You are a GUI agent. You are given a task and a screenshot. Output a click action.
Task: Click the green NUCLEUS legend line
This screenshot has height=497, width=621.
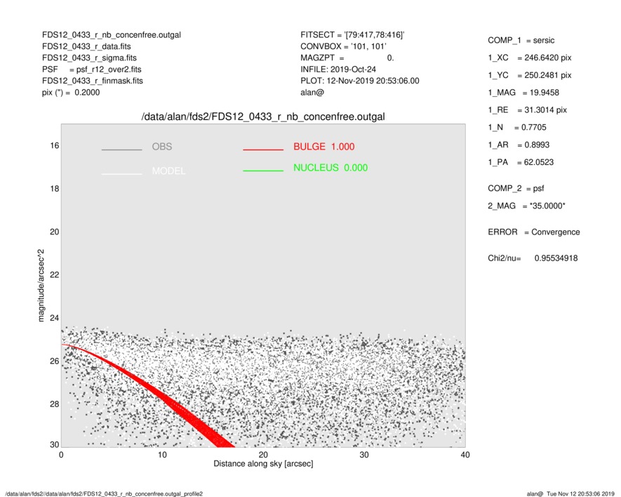[x=262, y=171]
